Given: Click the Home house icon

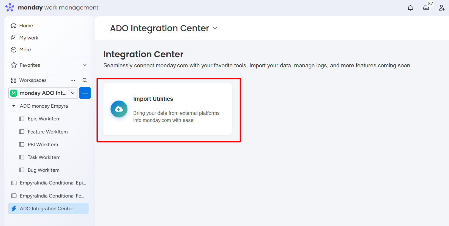Looking at the screenshot, I should (13, 26).
